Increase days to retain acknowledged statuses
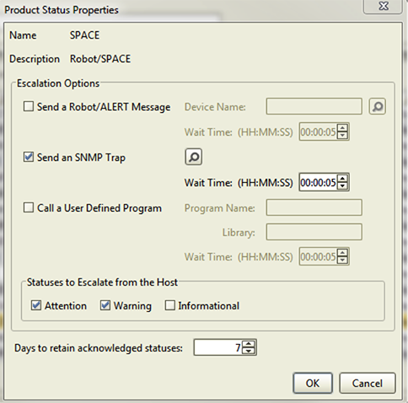The width and height of the screenshot is (408, 403). point(249,344)
